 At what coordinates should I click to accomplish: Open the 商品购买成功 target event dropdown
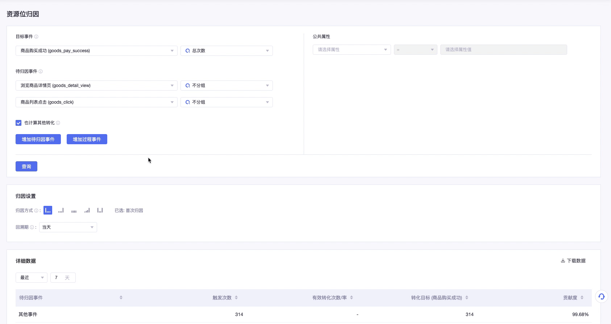tap(96, 51)
